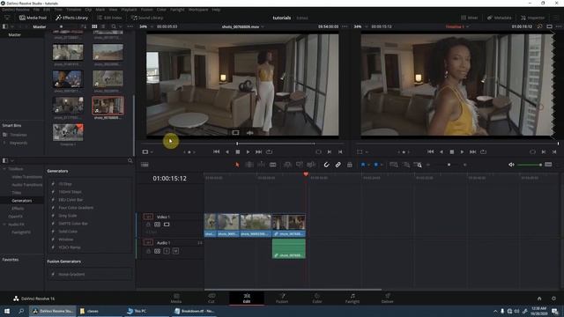Image resolution: width=564 pixels, height=317 pixels.
Task: Click the Insert Clip toolbar icon
Action: [287, 165]
